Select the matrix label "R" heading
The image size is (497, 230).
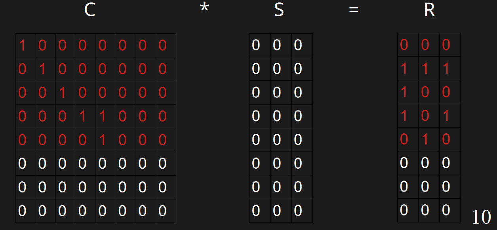[x=429, y=10]
